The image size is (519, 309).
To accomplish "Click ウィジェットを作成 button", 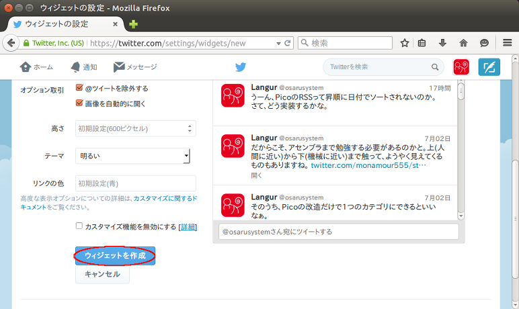I will click(x=115, y=255).
